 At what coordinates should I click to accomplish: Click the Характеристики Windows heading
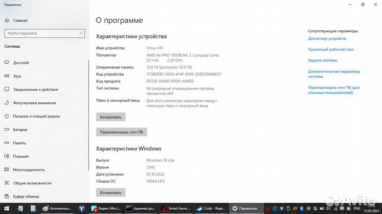(x=128, y=149)
